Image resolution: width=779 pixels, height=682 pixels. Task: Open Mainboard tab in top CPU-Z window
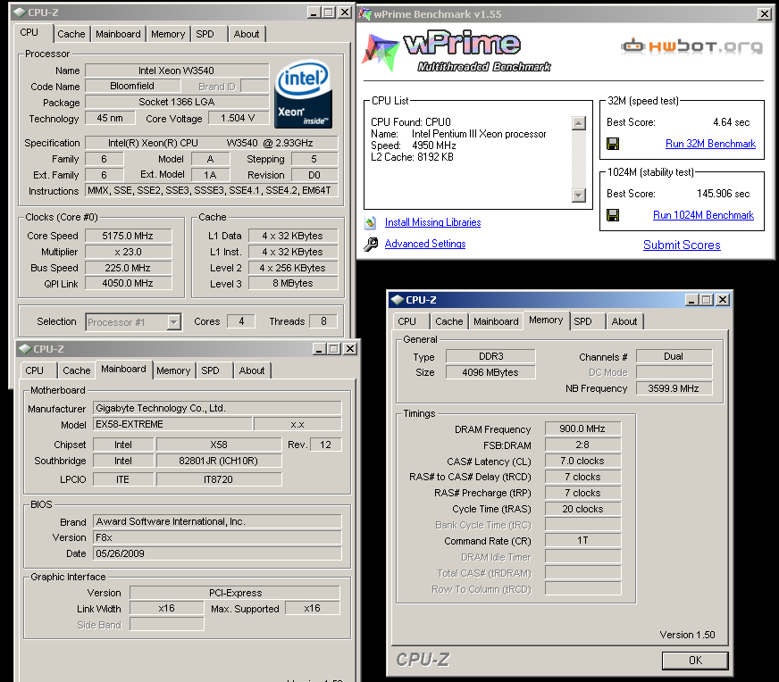click(x=118, y=34)
